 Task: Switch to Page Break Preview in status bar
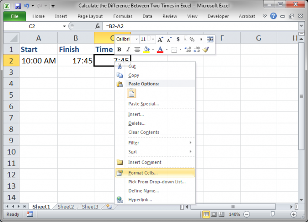(221, 214)
